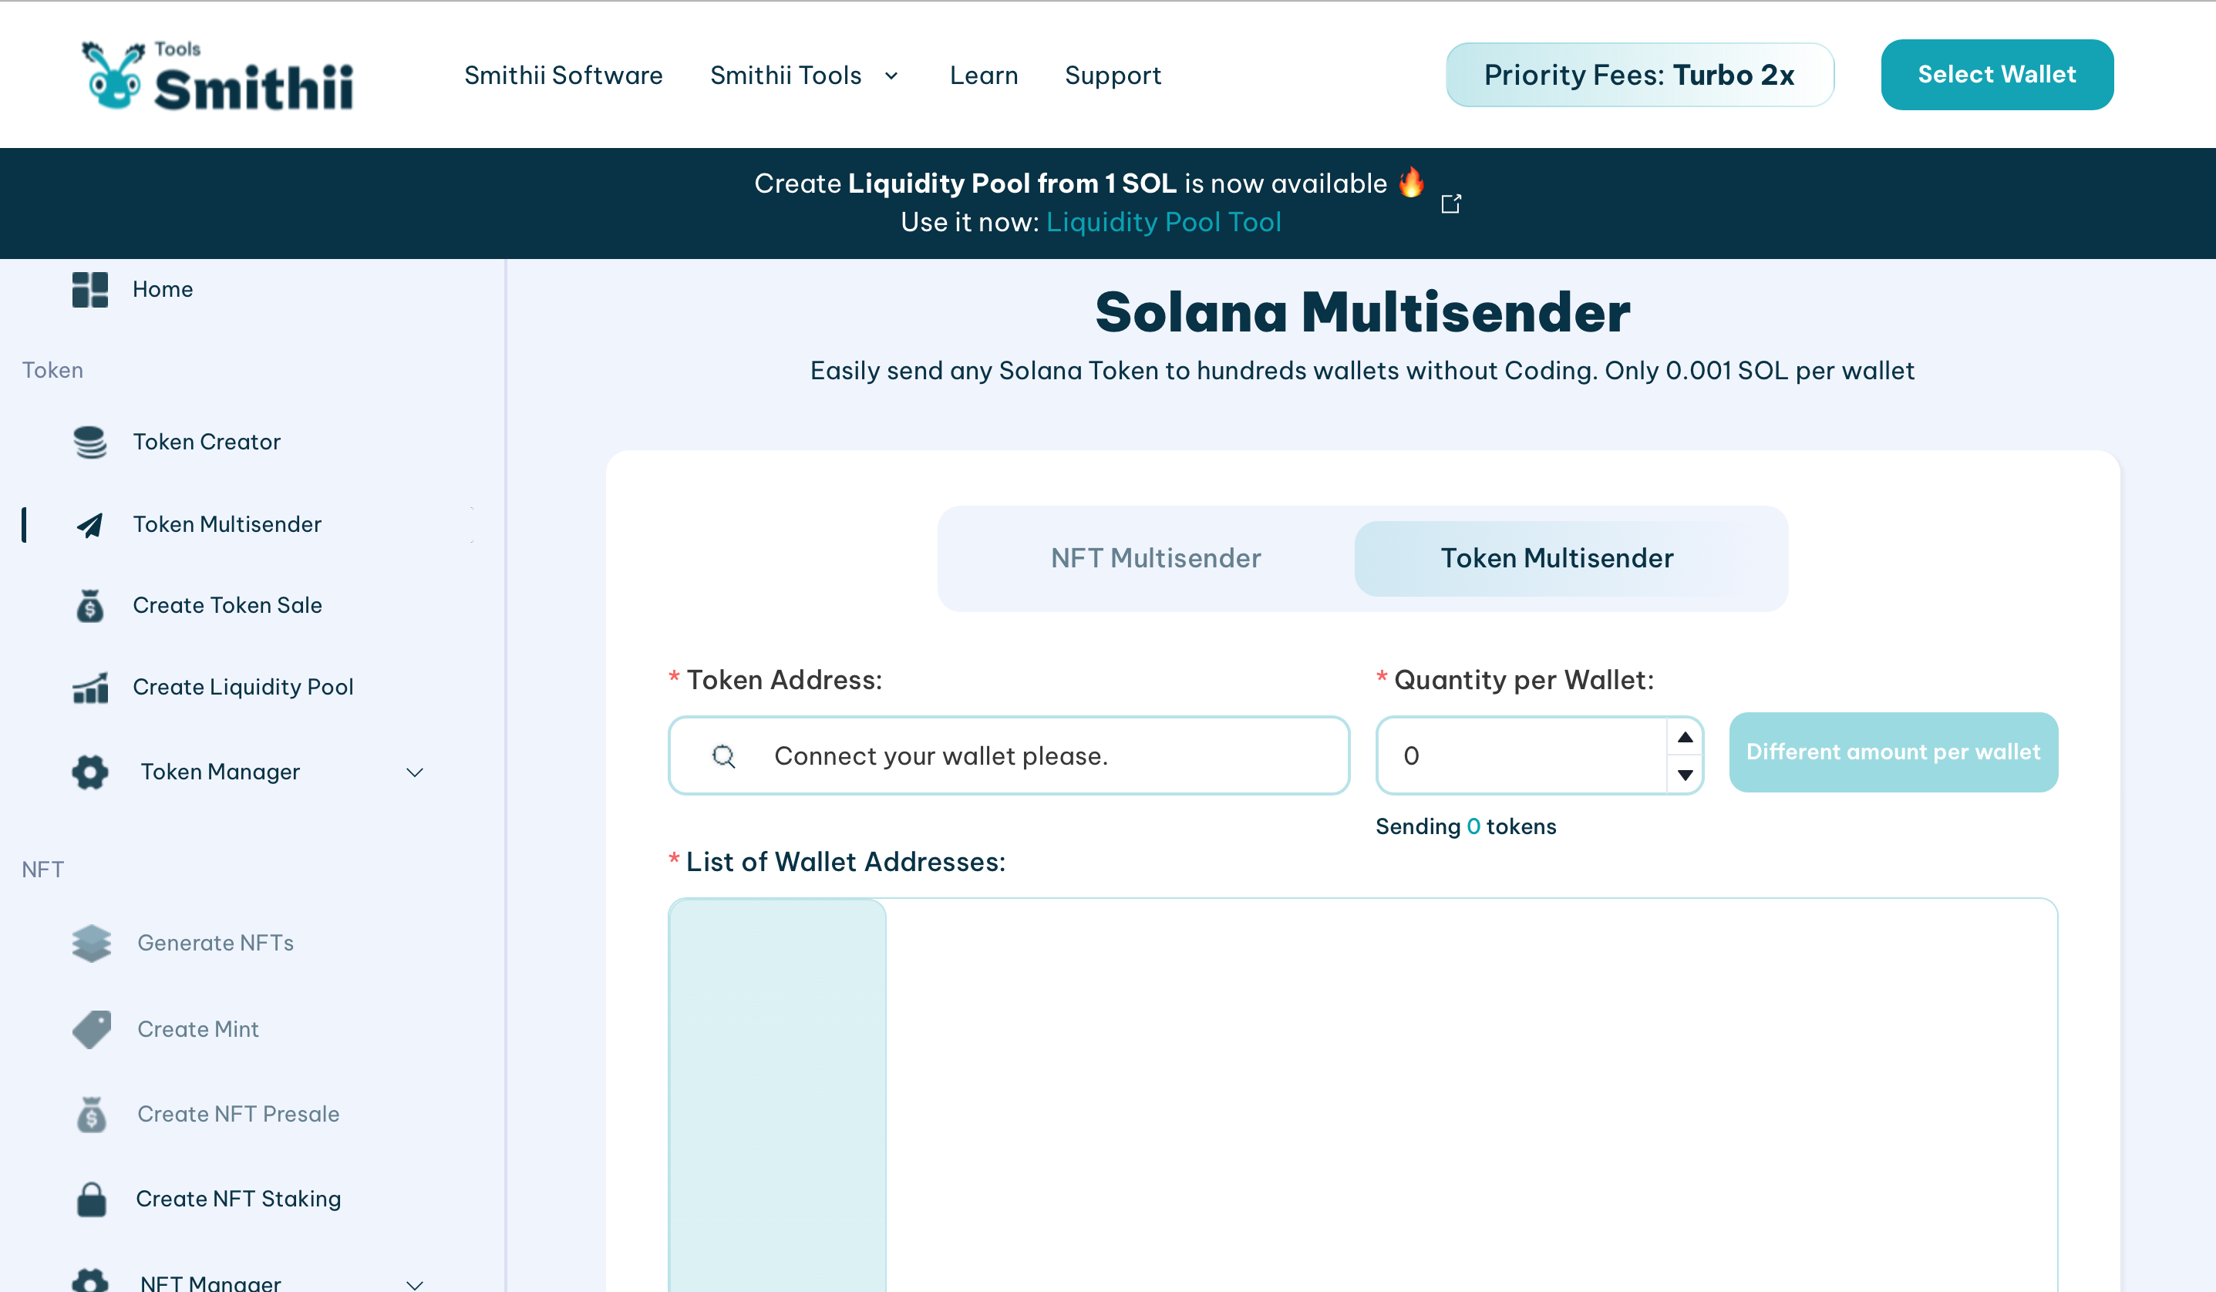Click Different amount per wallet button
Screen dimensions: 2216x1292
(1892, 752)
